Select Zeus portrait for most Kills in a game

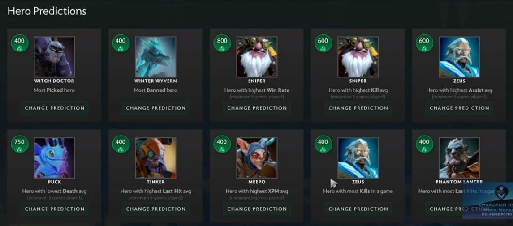coord(358,158)
